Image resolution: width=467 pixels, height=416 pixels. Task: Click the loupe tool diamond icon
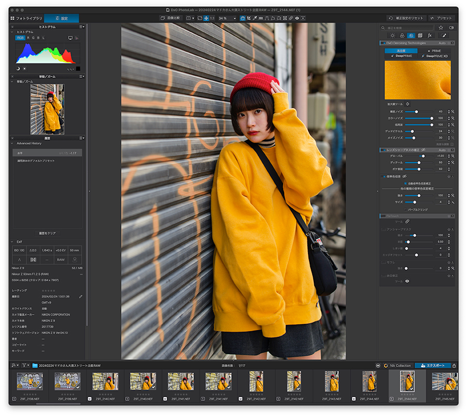coord(408,104)
